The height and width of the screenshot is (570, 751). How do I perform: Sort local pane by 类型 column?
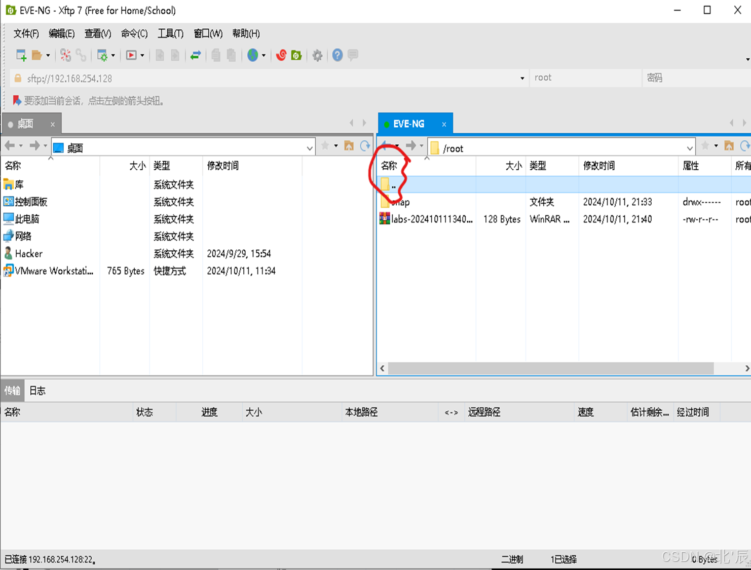(176, 166)
